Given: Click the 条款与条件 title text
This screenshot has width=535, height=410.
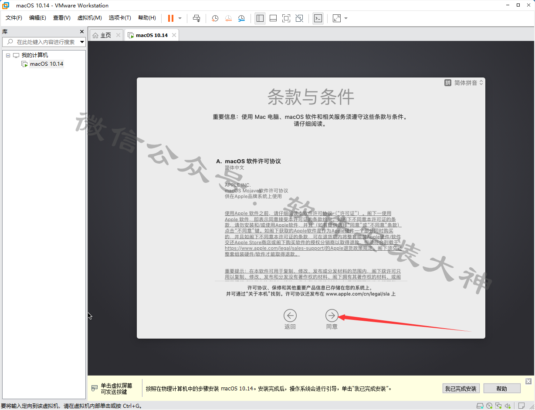Looking at the screenshot, I should (x=311, y=97).
